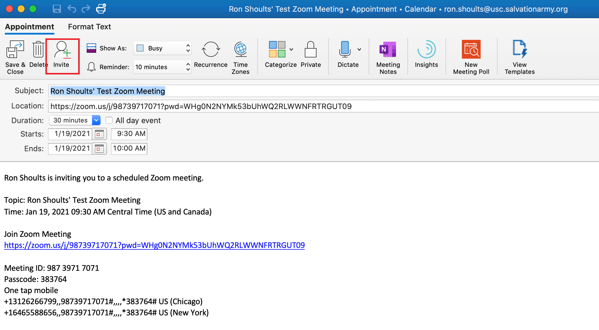Print using the printer icon in title bar

click(101, 9)
